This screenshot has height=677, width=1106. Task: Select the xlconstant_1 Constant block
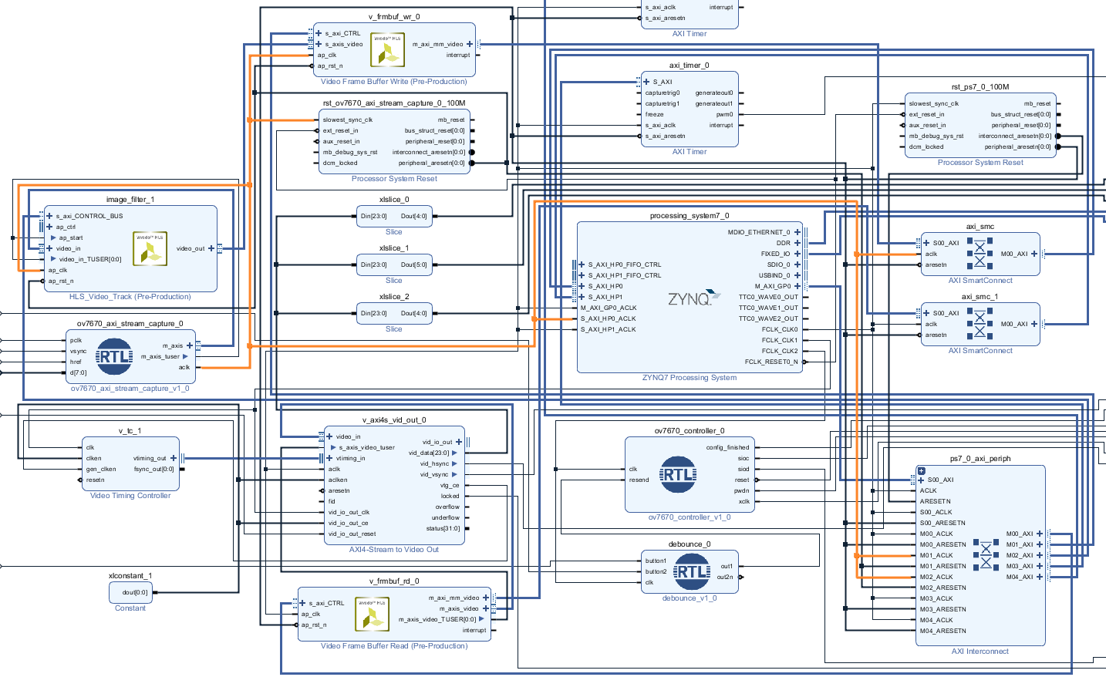pyautogui.click(x=131, y=592)
